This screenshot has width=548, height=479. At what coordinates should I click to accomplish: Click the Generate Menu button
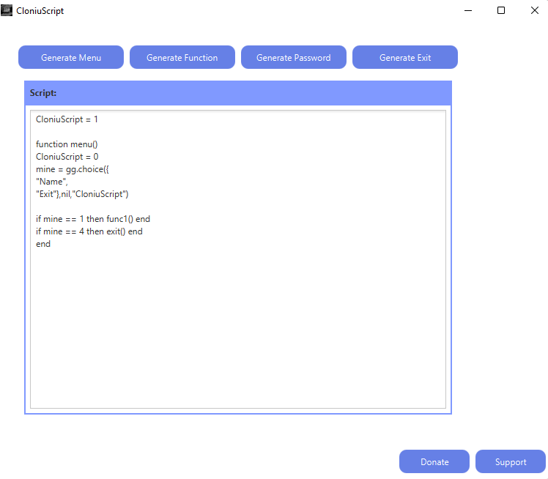(x=71, y=57)
